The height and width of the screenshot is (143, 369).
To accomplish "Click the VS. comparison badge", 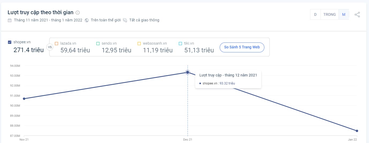I will 50,47.
